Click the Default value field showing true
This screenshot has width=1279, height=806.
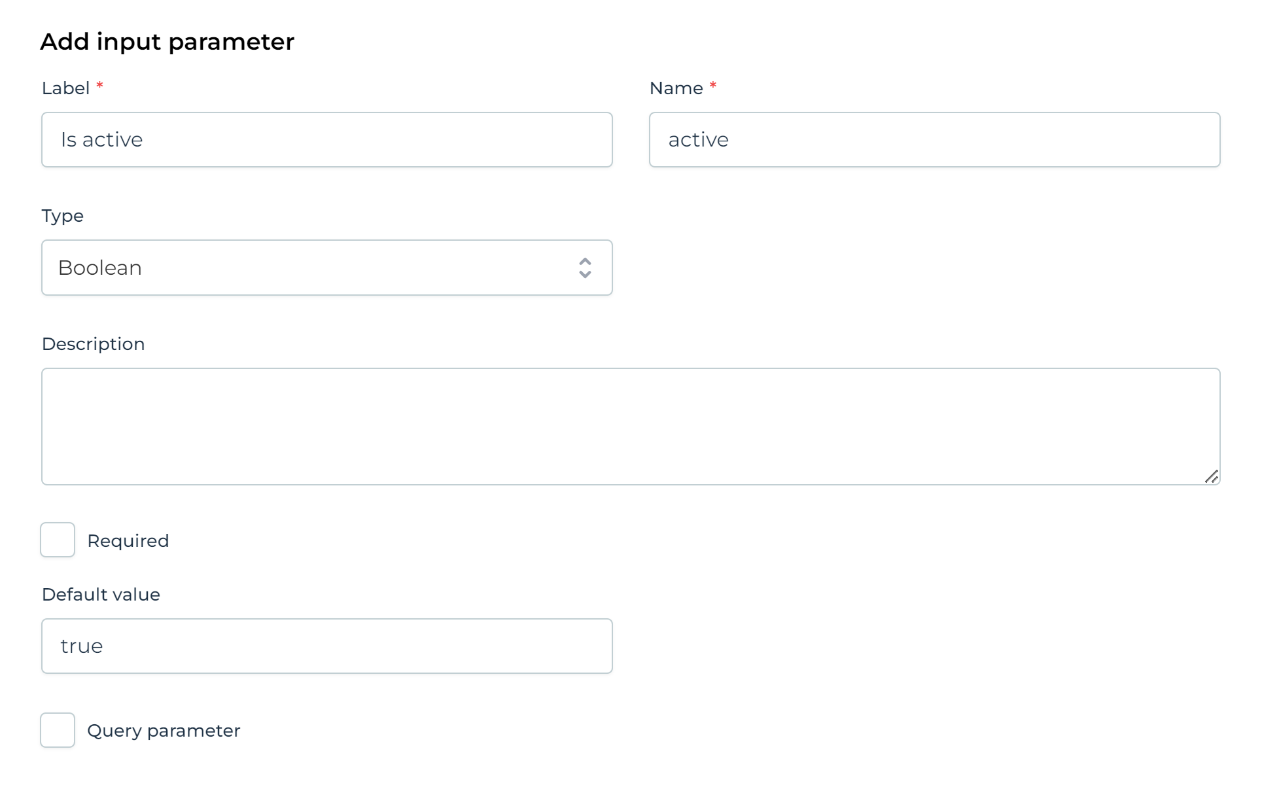pos(327,646)
